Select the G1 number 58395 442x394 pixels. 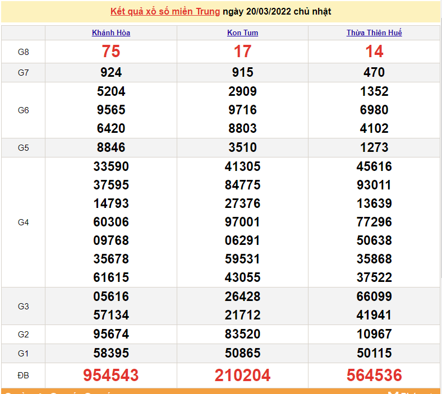(111, 353)
